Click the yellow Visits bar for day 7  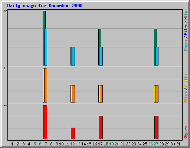pos(43,85)
